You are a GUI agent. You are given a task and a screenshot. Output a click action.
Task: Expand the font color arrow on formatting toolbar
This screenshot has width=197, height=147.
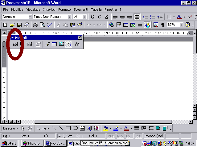(184, 17)
